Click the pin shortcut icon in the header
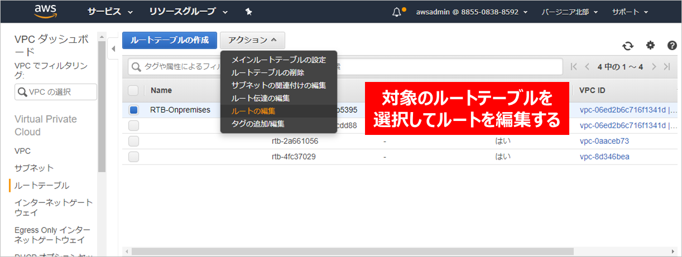The image size is (682, 257). [249, 12]
